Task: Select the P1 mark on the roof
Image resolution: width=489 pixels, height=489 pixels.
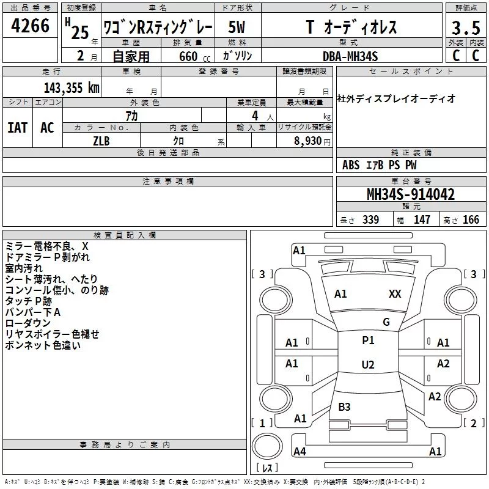Action: pyautogui.click(x=368, y=340)
